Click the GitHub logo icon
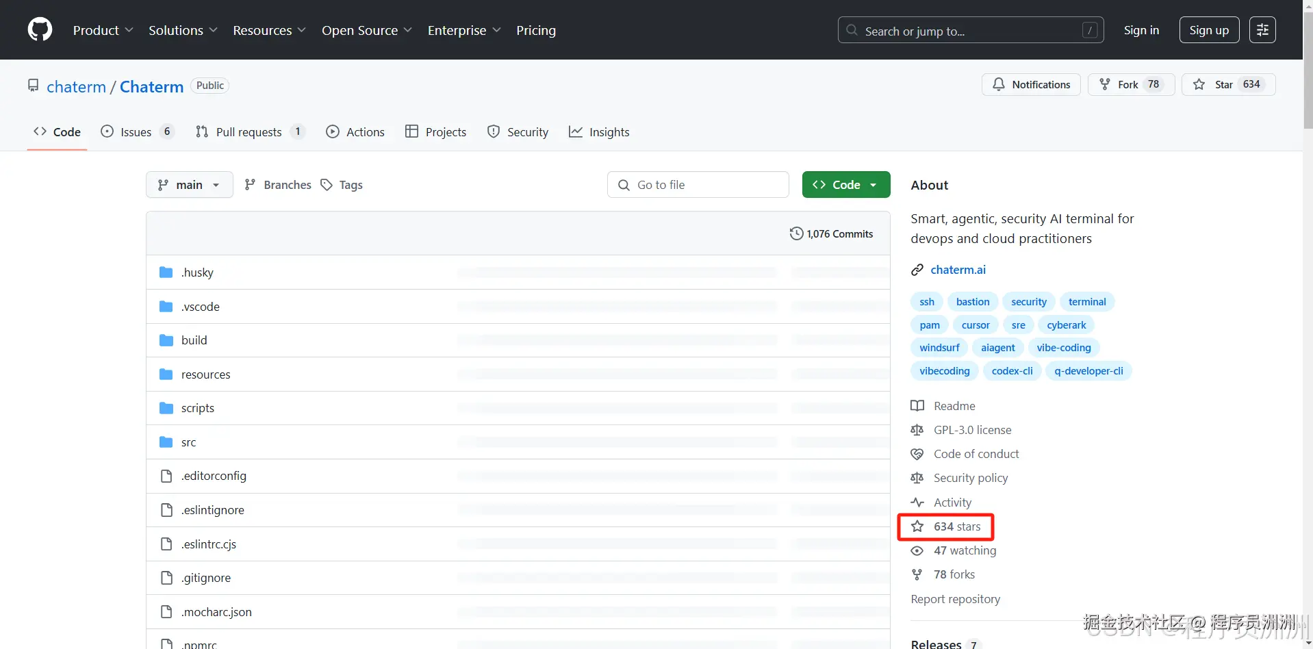 click(40, 30)
